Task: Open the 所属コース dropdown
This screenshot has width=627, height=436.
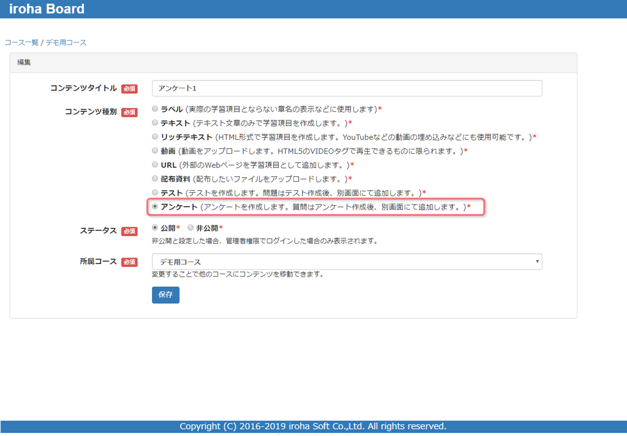Action: 347,262
